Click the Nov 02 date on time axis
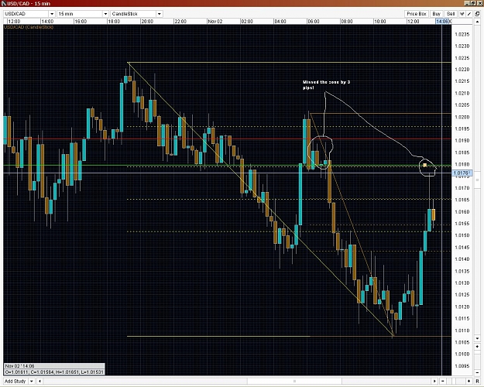 pos(215,22)
